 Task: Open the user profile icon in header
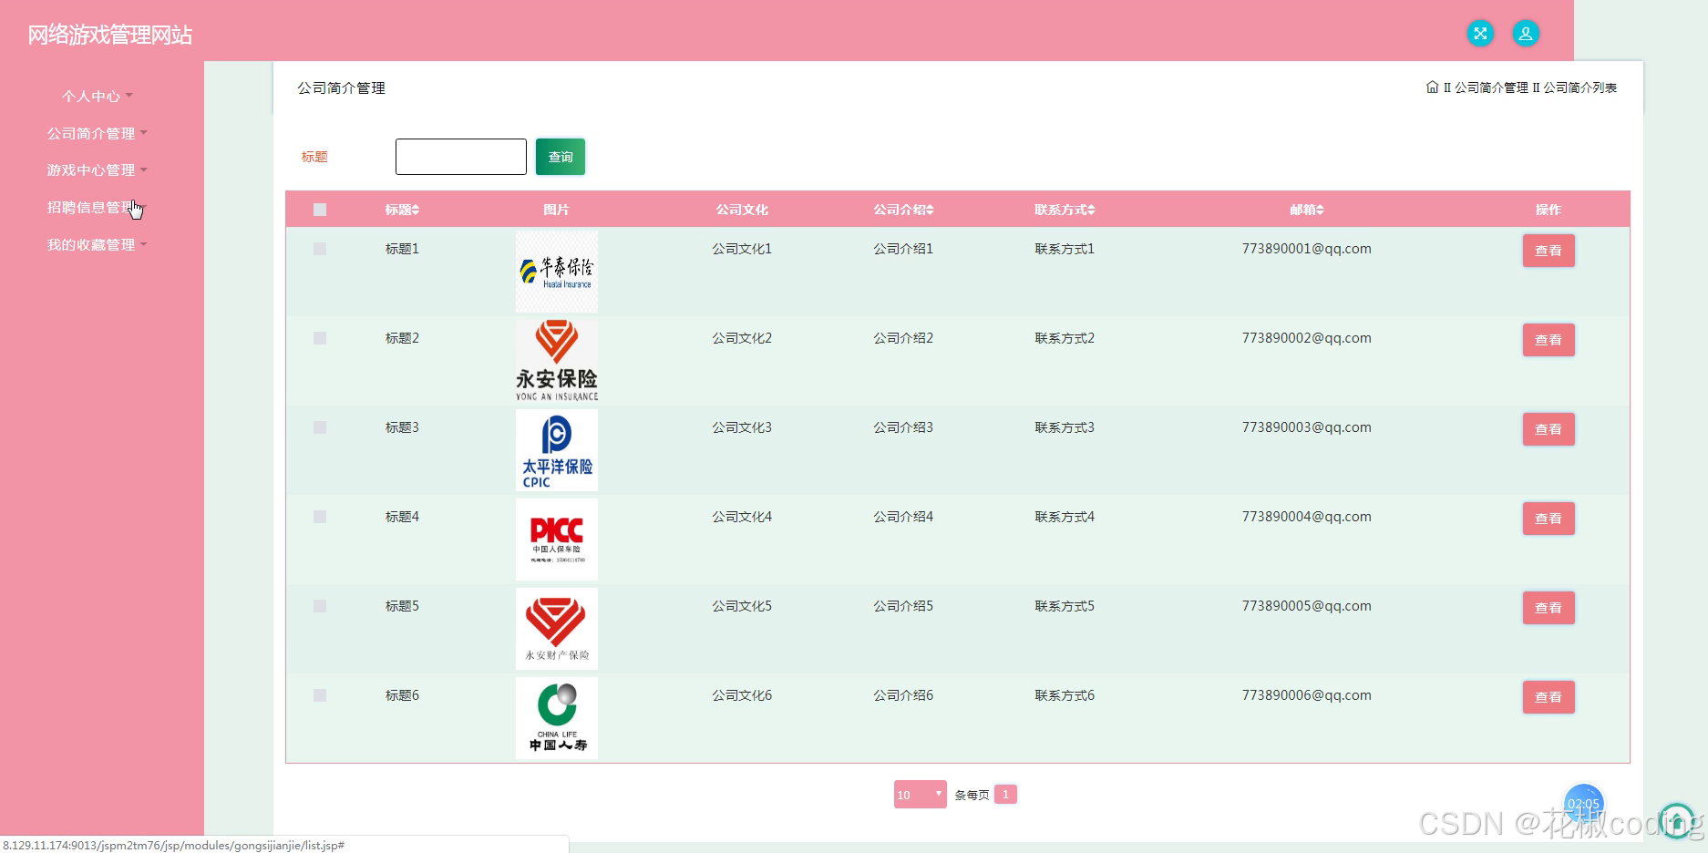point(1525,34)
